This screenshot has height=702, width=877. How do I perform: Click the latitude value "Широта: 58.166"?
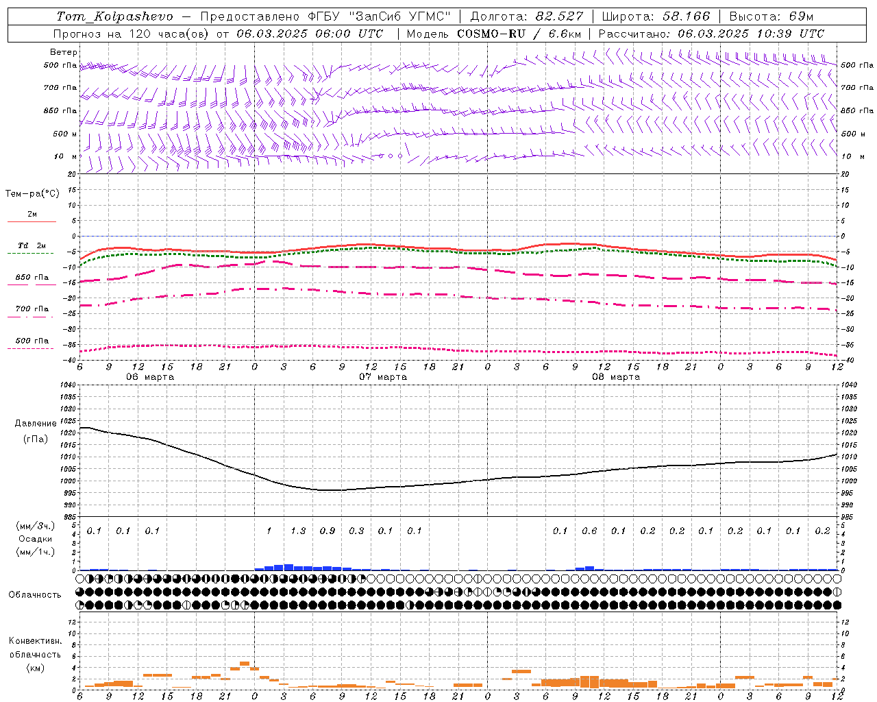656,16
